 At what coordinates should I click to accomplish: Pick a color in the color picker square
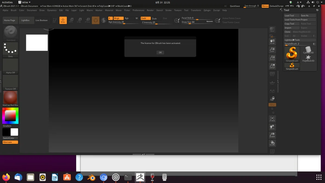(10, 116)
